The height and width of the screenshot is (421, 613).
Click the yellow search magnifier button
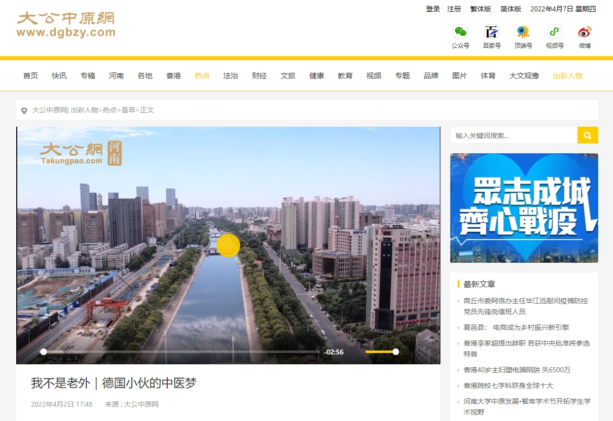pyautogui.click(x=587, y=135)
